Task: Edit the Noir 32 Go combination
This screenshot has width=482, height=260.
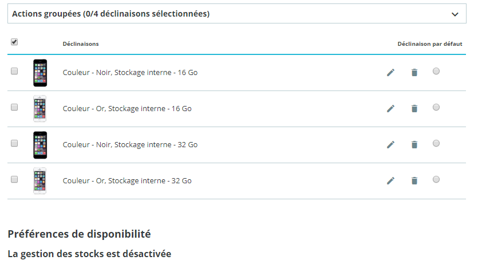Action: pos(390,145)
